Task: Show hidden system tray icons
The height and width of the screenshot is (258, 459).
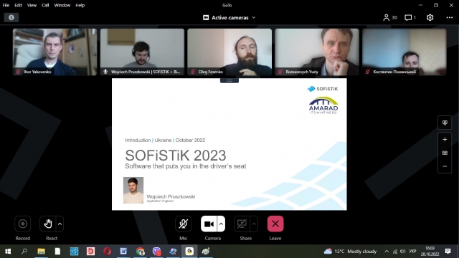Action: (x=387, y=252)
